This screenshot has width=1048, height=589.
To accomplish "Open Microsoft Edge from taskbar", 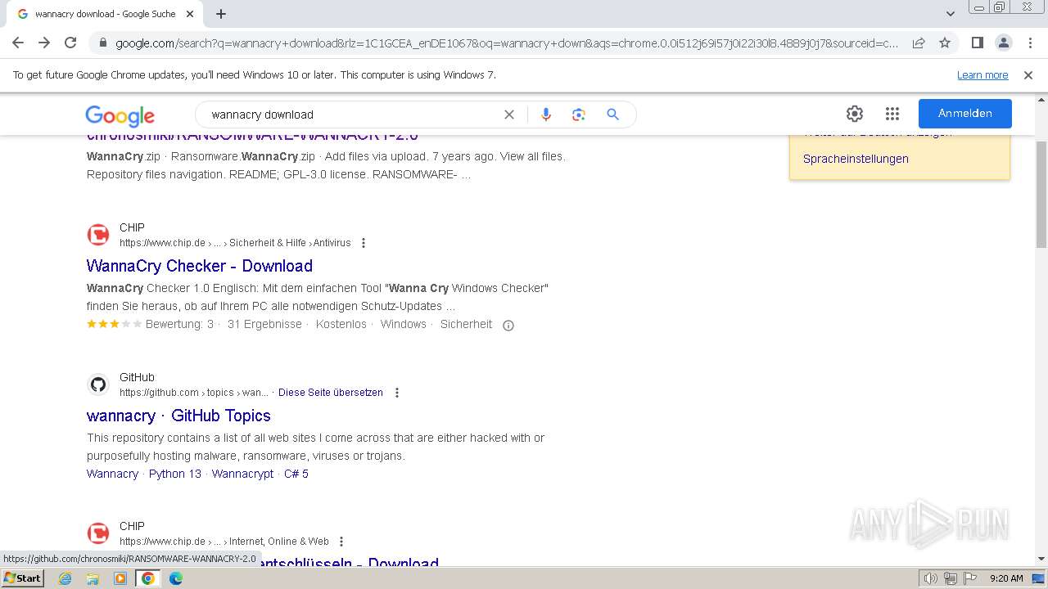I will [x=176, y=578].
